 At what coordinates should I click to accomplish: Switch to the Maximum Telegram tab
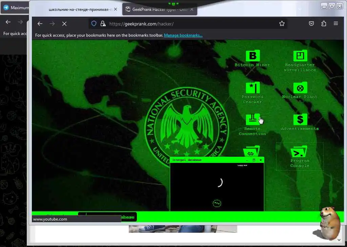coord(15,8)
